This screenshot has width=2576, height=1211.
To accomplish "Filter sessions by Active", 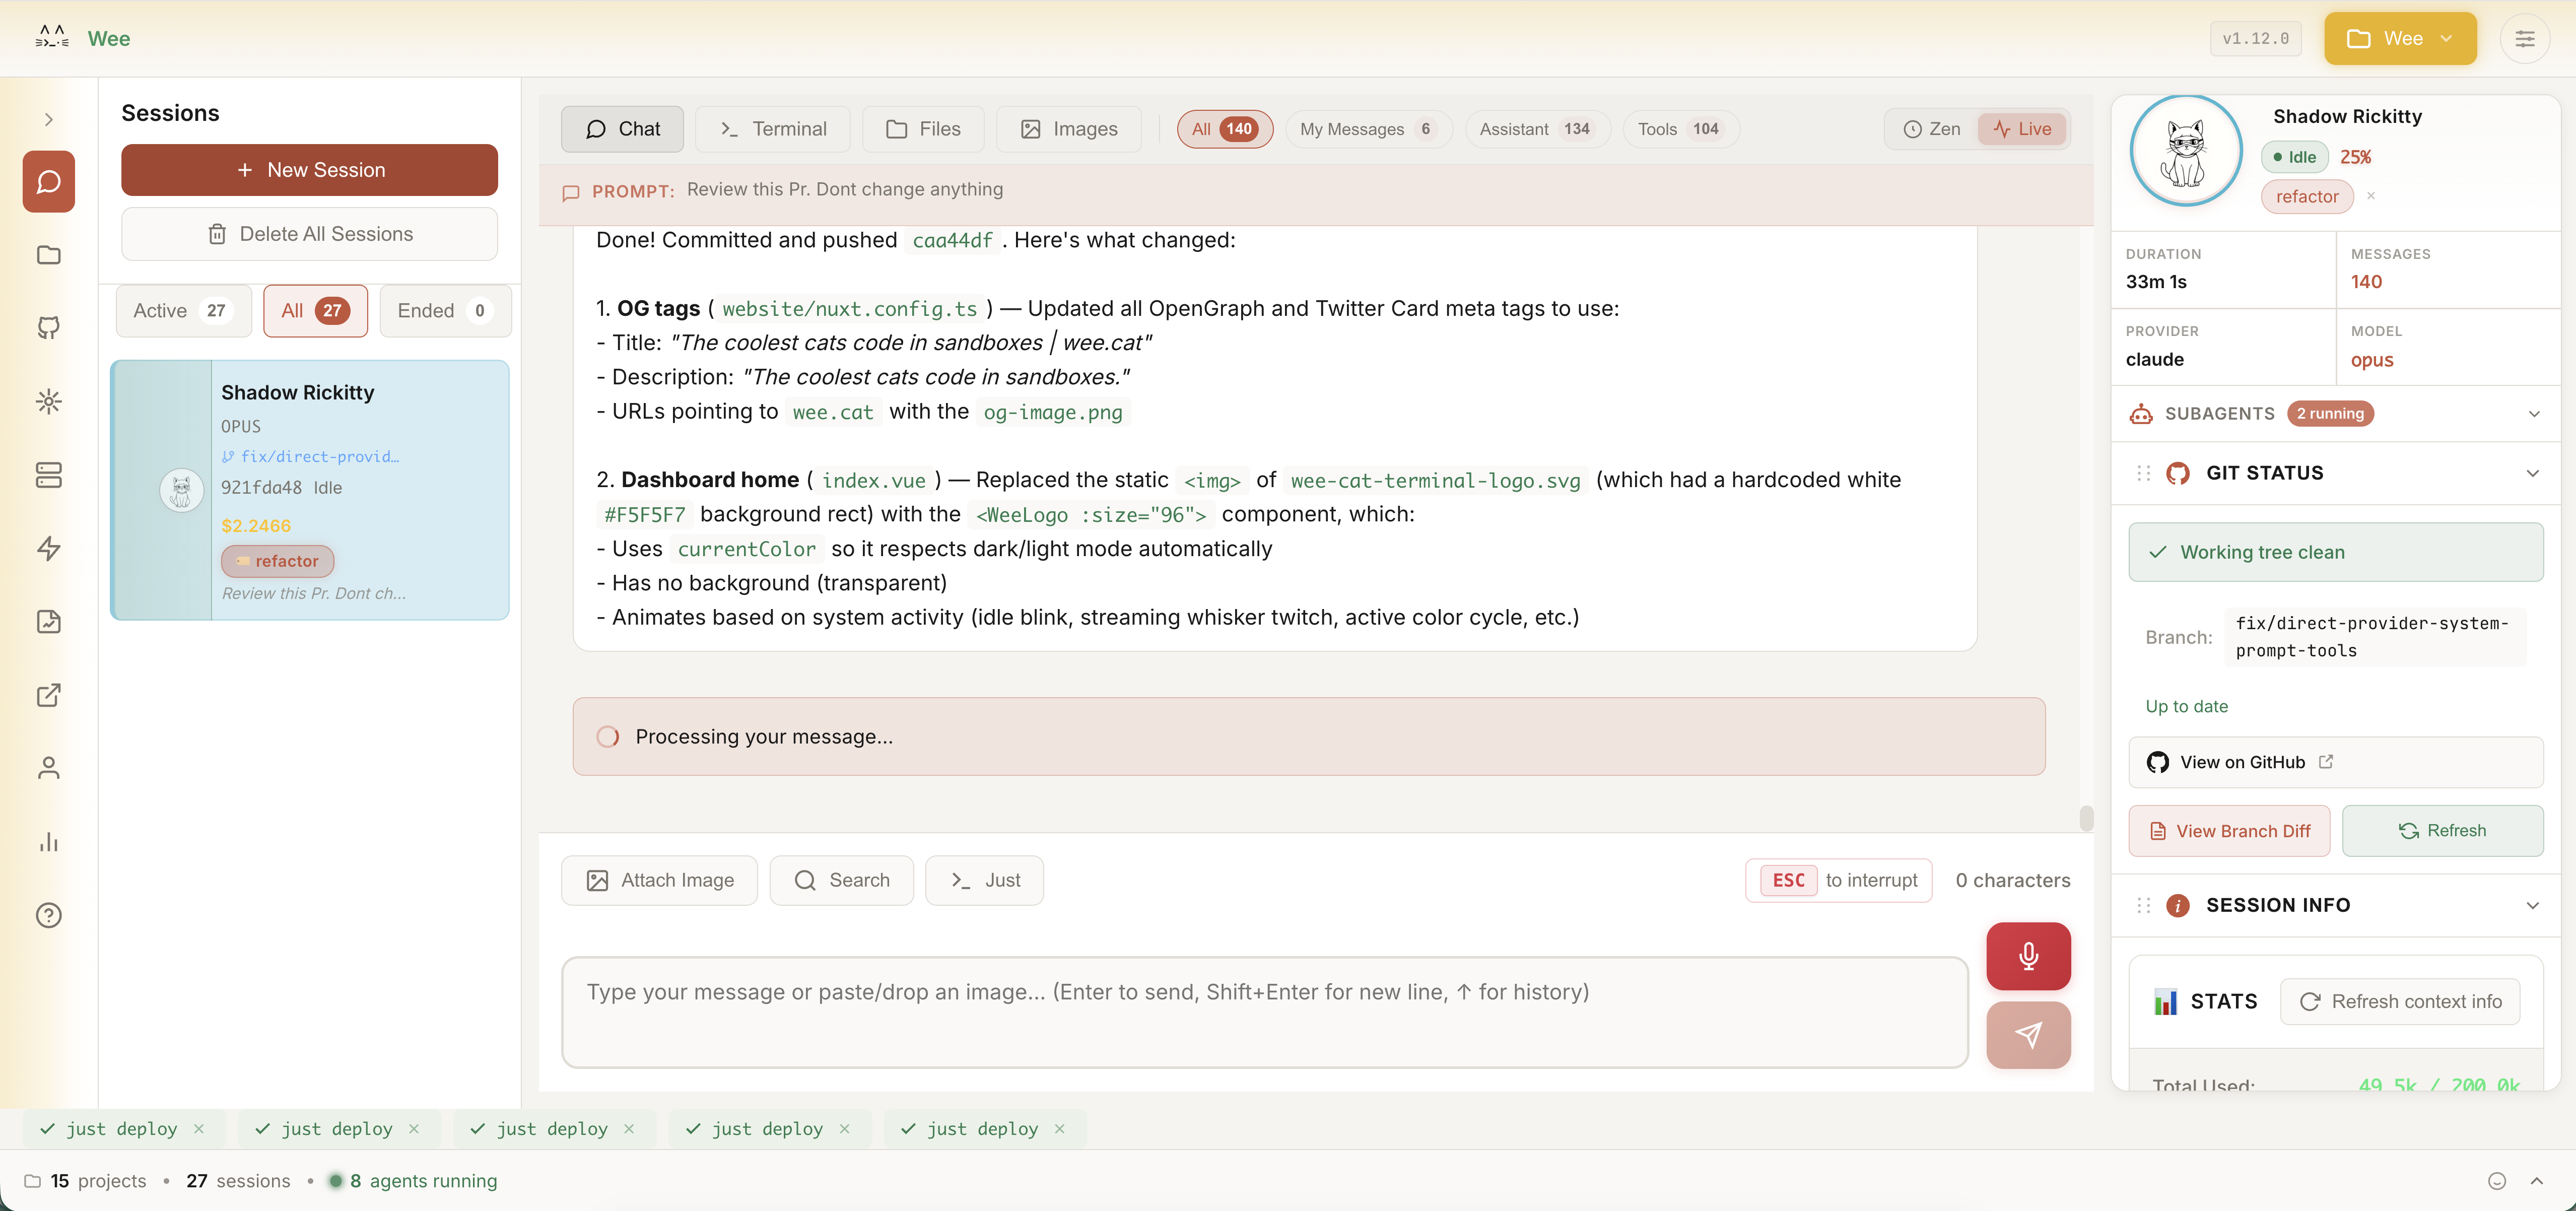I will click(x=182, y=311).
